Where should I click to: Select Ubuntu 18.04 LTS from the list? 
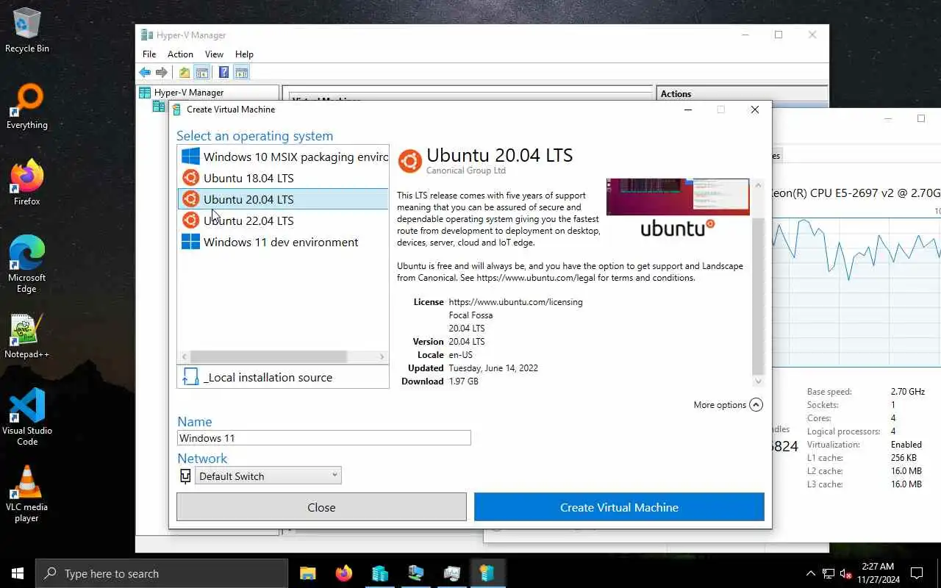click(x=283, y=178)
